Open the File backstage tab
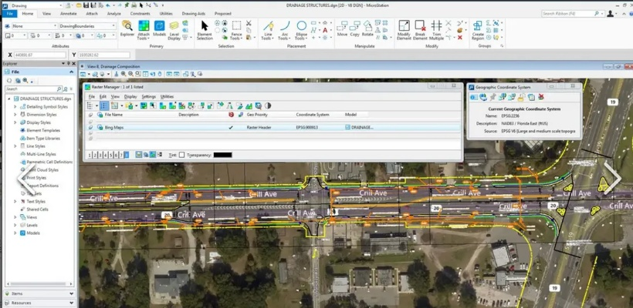 10,13
